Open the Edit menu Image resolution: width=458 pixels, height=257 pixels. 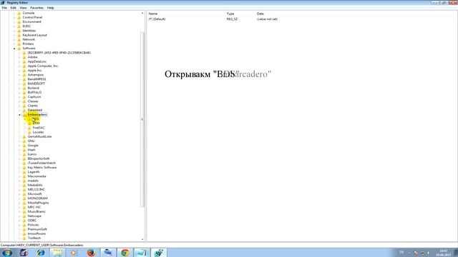13,8
